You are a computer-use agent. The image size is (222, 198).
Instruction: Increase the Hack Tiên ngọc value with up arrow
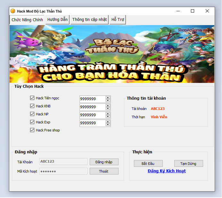click(x=108, y=98)
